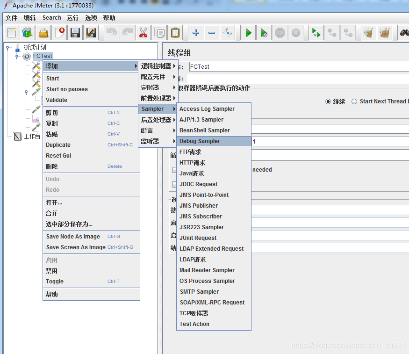Screen dimensions: 409x354
Task: Open the Search menu
Action: [51, 18]
